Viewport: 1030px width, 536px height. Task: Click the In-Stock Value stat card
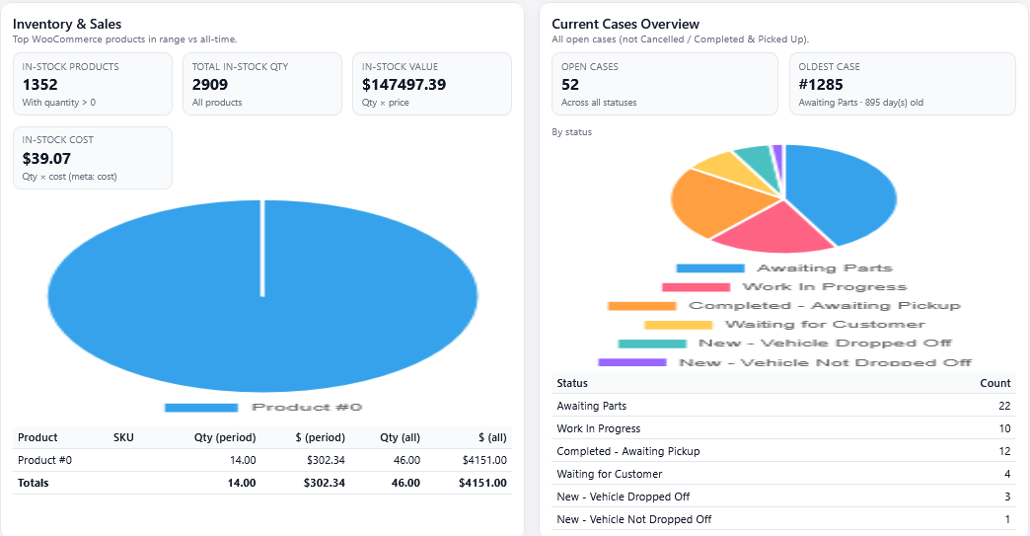(431, 84)
